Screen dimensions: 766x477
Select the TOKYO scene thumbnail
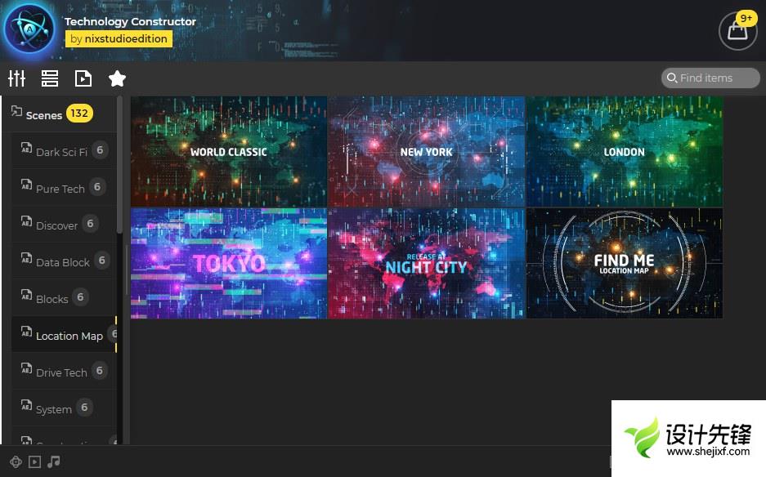pyautogui.click(x=229, y=263)
